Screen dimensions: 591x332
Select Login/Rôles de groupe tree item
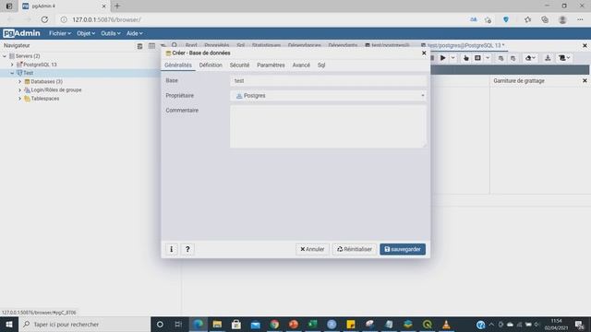(x=55, y=90)
